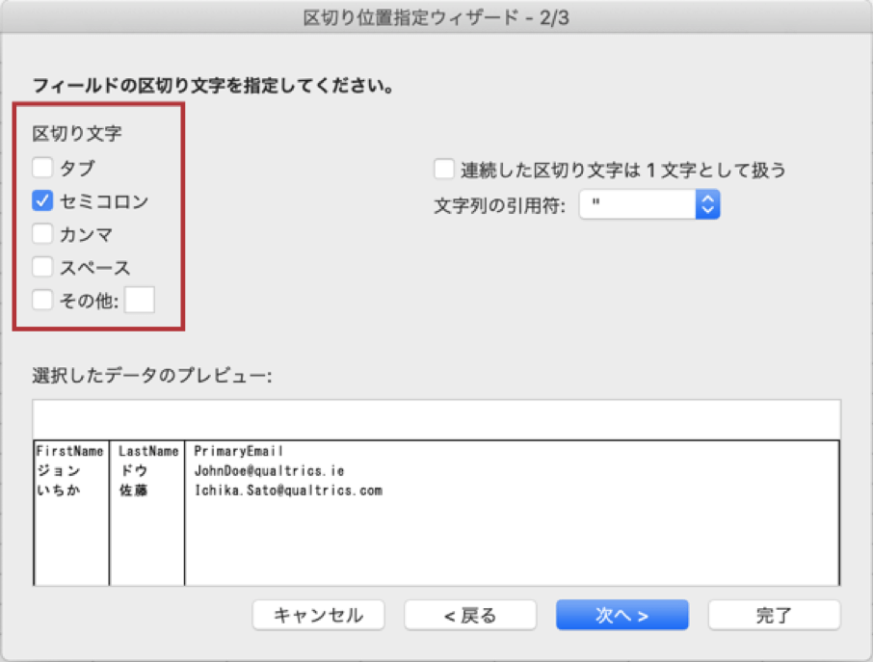
Task: Enable the スペース delimiter checkbox
Action: [x=42, y=267]
